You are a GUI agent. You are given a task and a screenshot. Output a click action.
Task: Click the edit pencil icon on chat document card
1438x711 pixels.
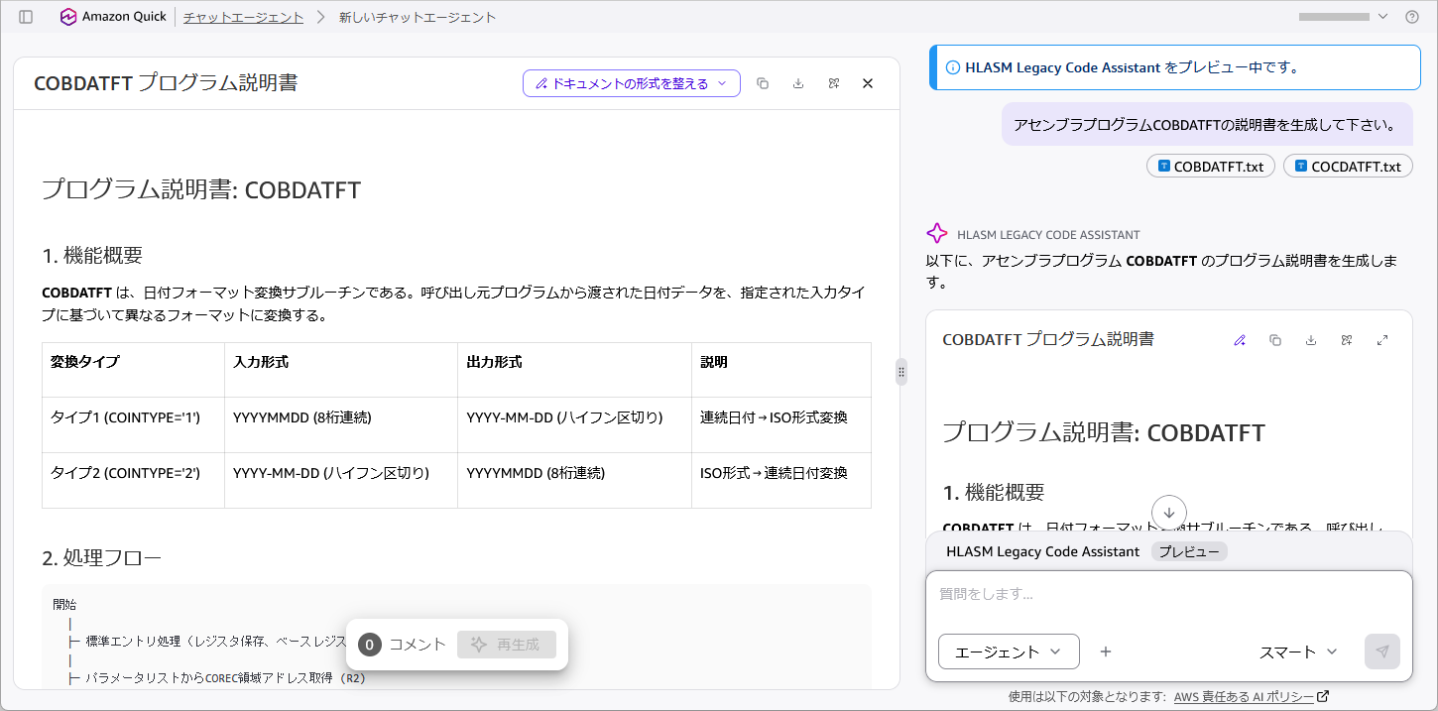coord(1240,340)
